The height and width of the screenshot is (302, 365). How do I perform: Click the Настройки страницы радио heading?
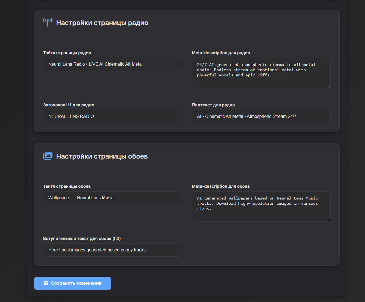tap(102, 23)
